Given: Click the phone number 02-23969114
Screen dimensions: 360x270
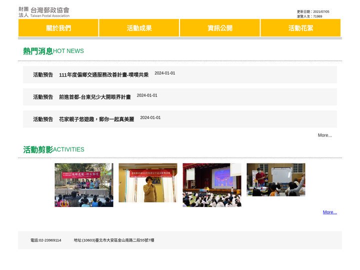Looking at the screenshot, I should point(46,240).
